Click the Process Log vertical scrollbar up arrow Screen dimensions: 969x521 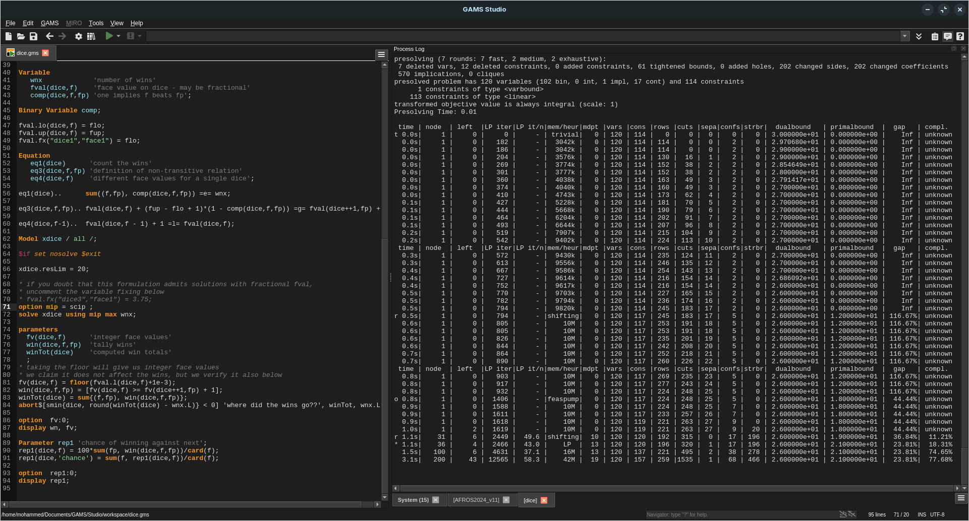964,57
